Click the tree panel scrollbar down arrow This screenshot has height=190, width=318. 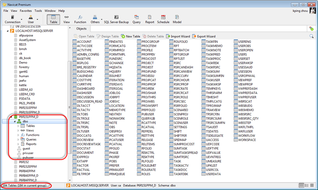pos(70,180)
